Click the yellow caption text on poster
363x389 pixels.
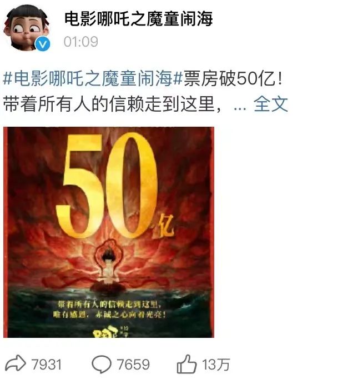coord(109,310)
